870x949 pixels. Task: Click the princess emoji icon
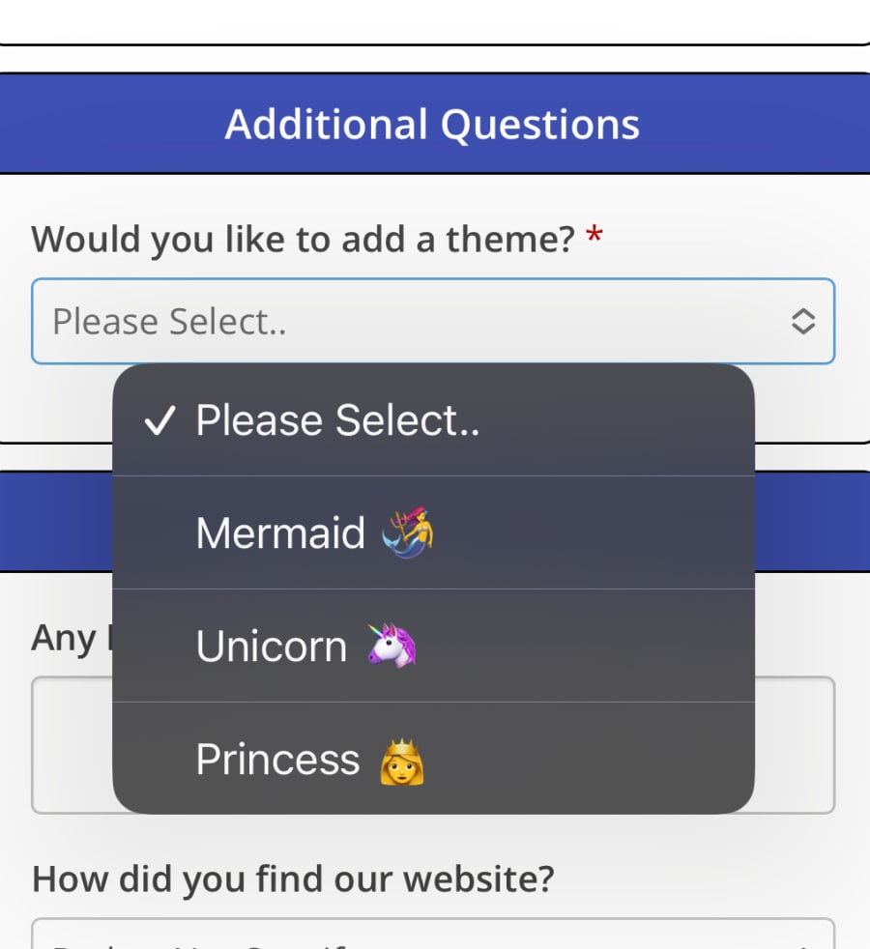coord(402,762)
